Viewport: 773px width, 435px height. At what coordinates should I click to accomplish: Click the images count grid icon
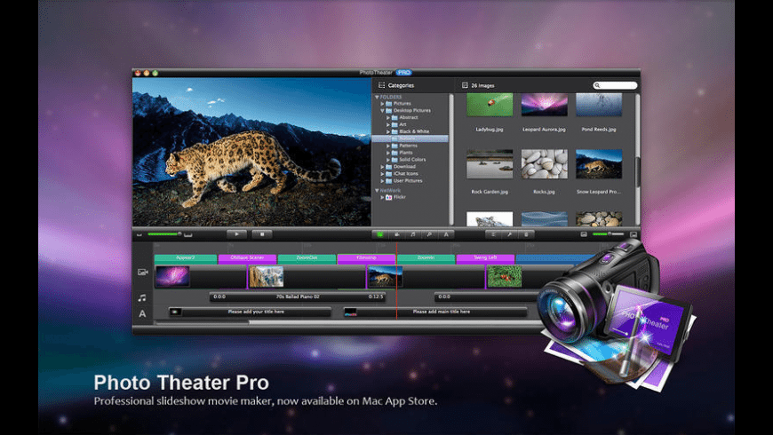pos(465,85)
